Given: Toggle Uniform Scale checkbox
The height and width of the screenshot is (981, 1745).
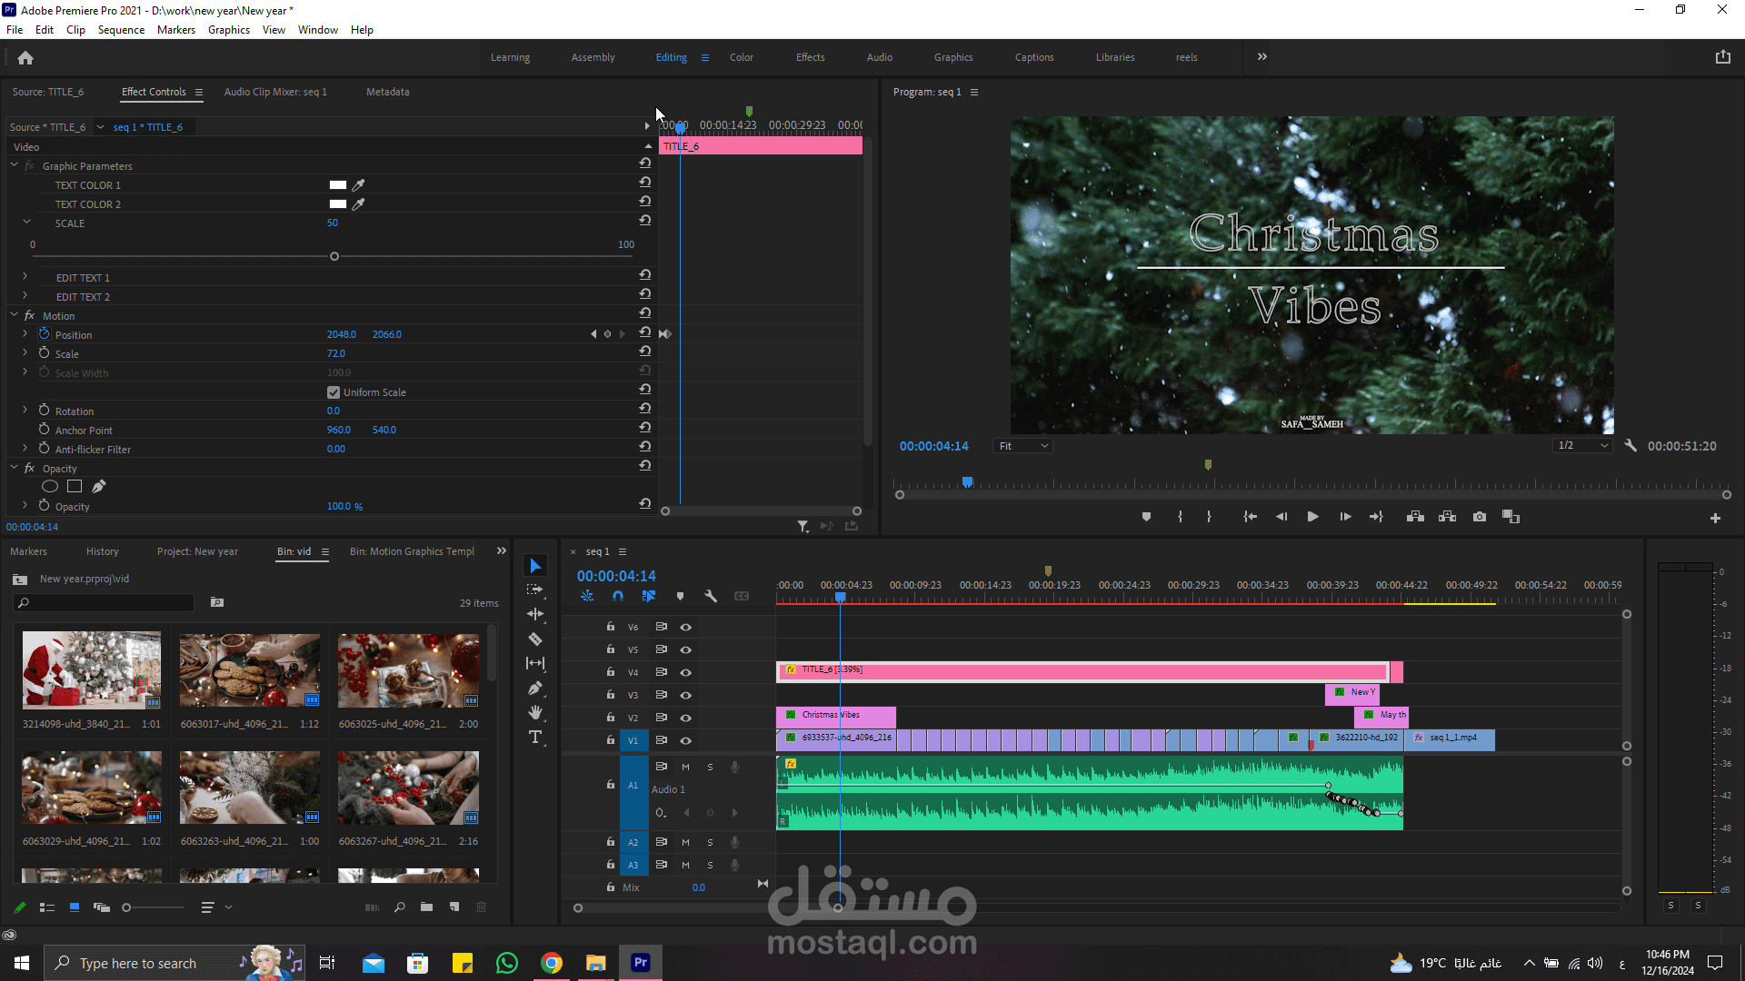Looking at the screenshot, I should point(333,392).
